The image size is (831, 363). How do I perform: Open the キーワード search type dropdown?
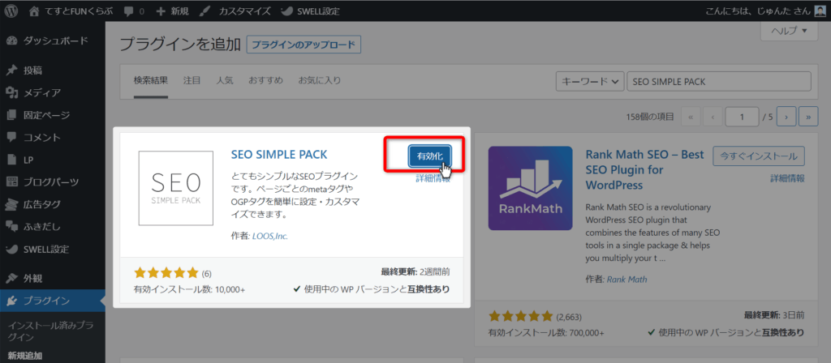pyautogui.click(x=589, y=82)
